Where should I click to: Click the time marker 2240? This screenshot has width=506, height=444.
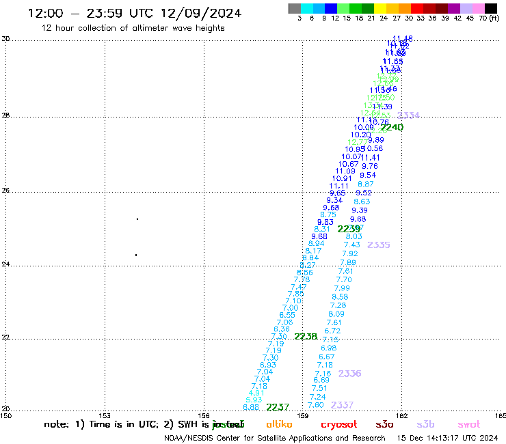[x=392, y=127]
